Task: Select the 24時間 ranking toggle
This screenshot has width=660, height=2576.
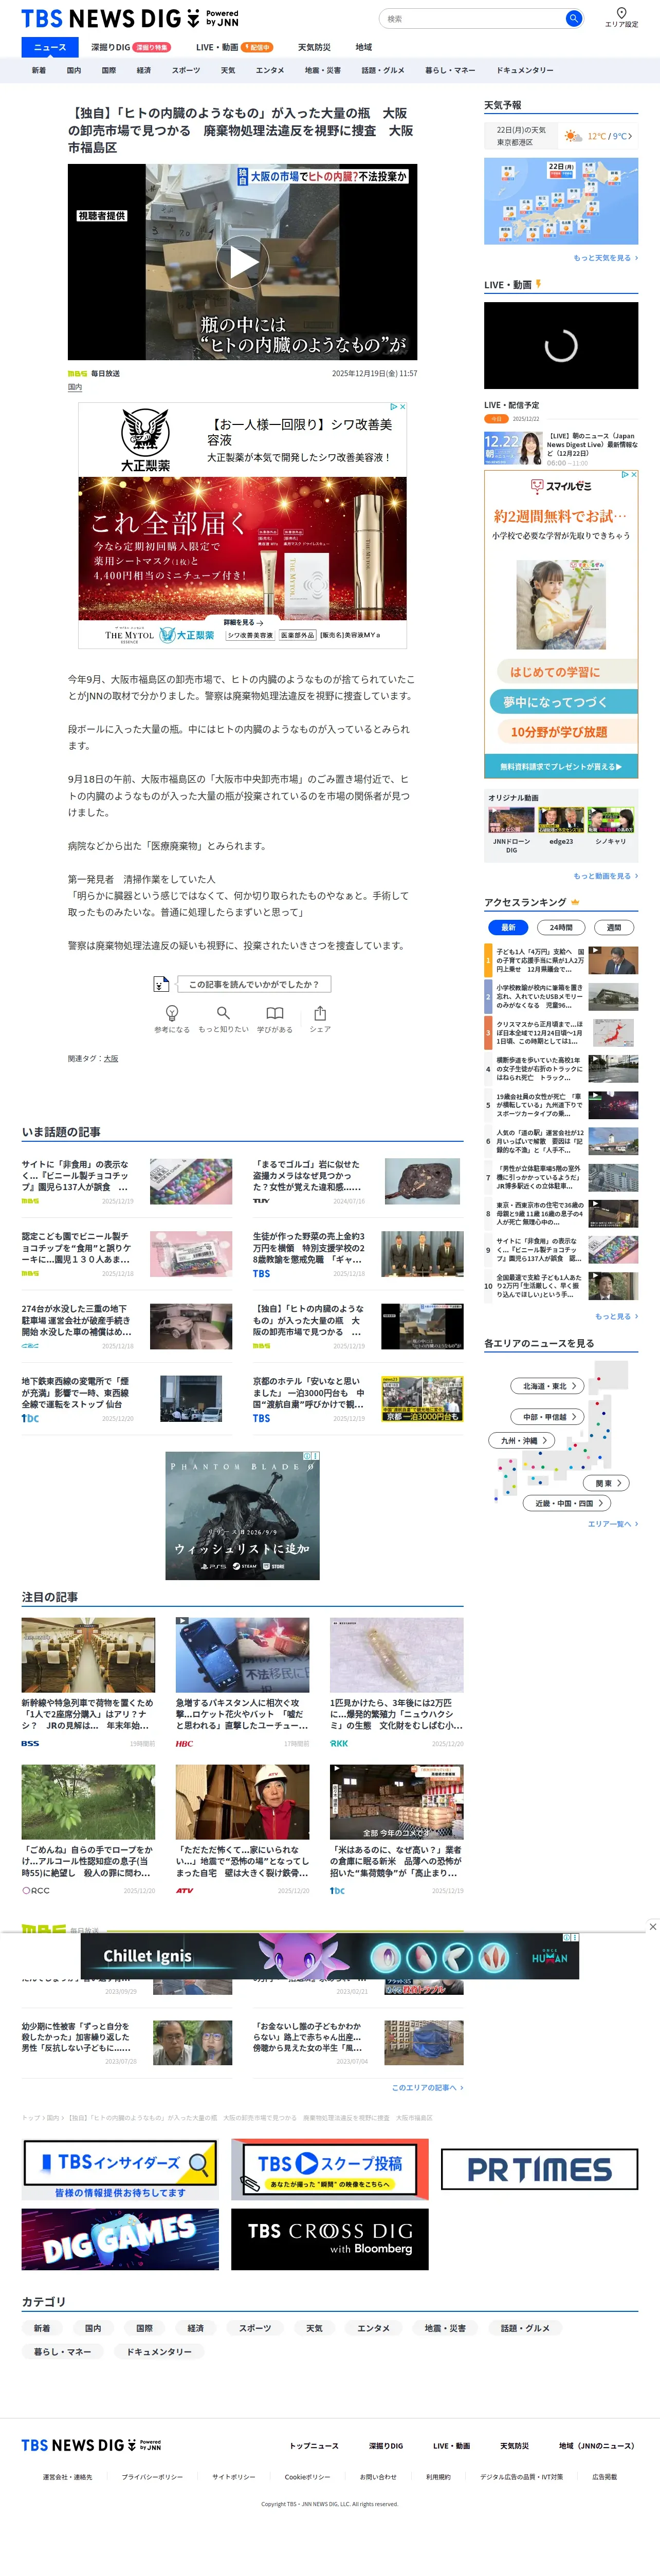Action: tap(561, 927)
